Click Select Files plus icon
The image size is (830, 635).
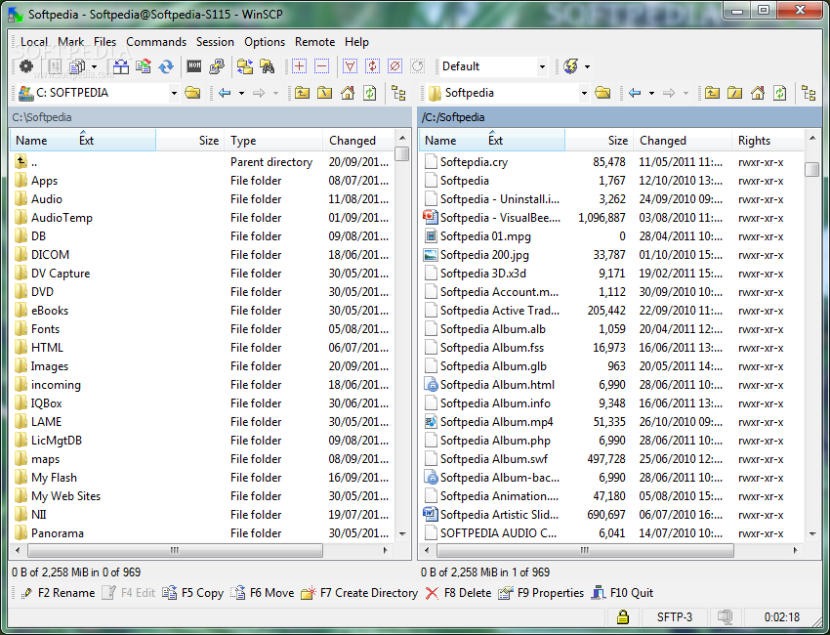[299, 66]
